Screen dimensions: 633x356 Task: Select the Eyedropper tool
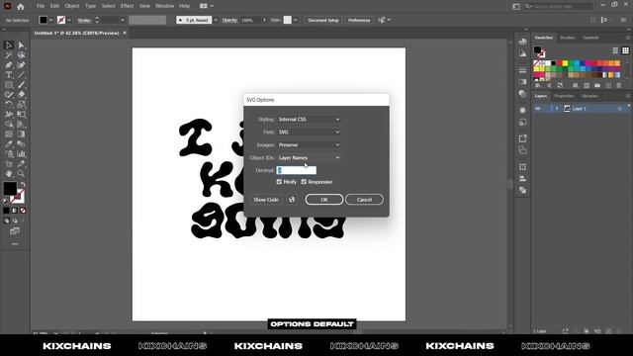pyautogui.click(x=9, y=144)
